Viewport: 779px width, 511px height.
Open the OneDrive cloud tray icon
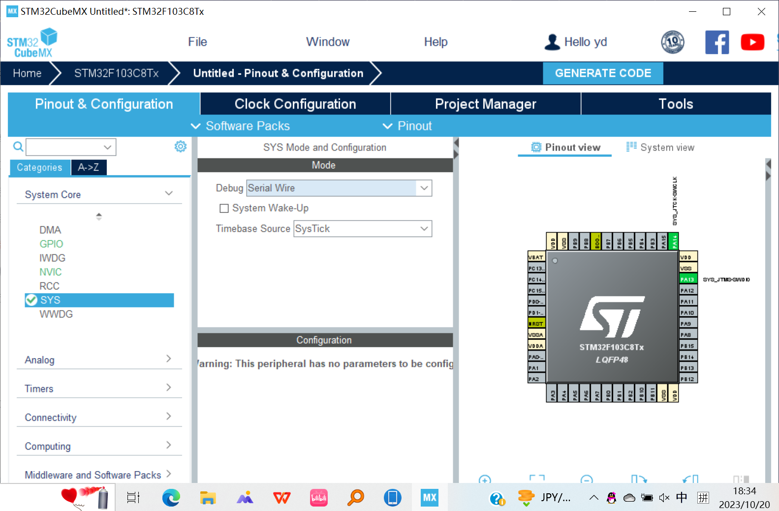click(629, 498)
